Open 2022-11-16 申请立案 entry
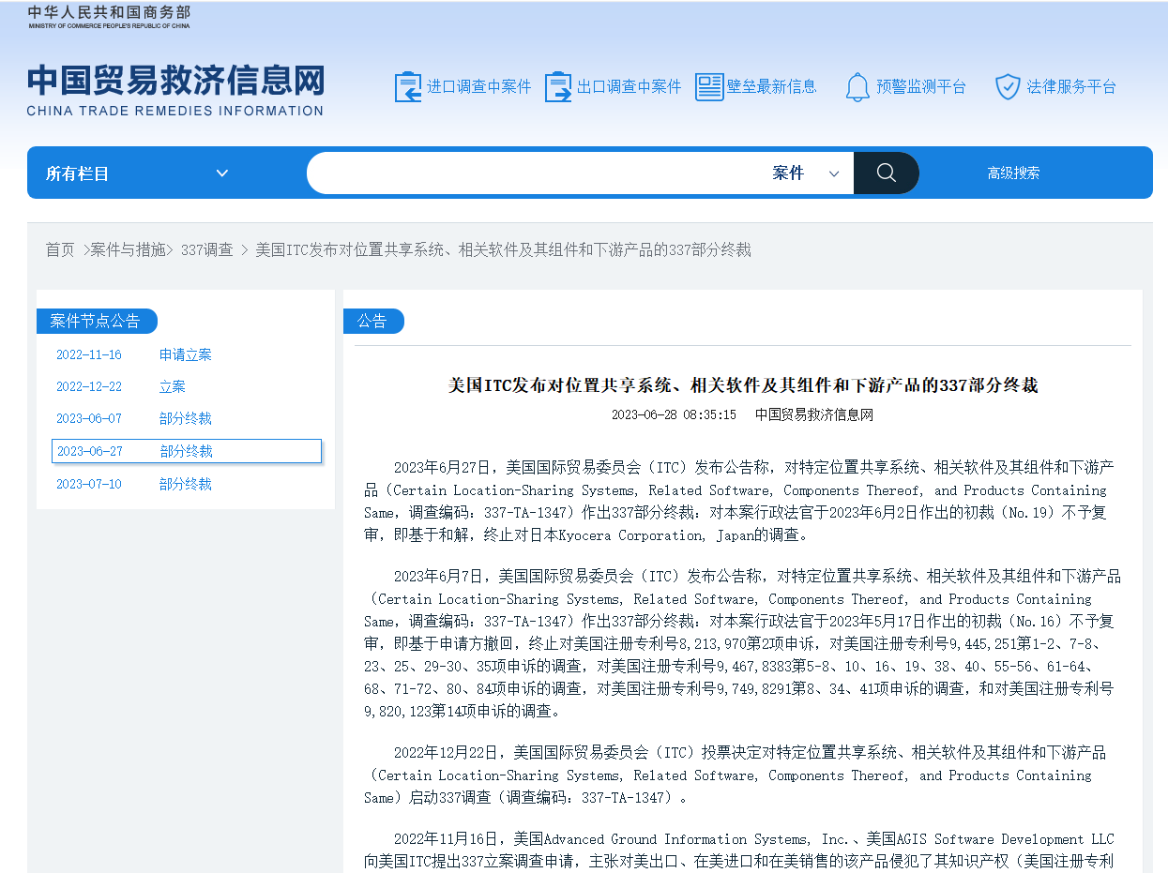The width and height of the screenshot is (1168, 873). pyautogui.click(x=186, y=354)
